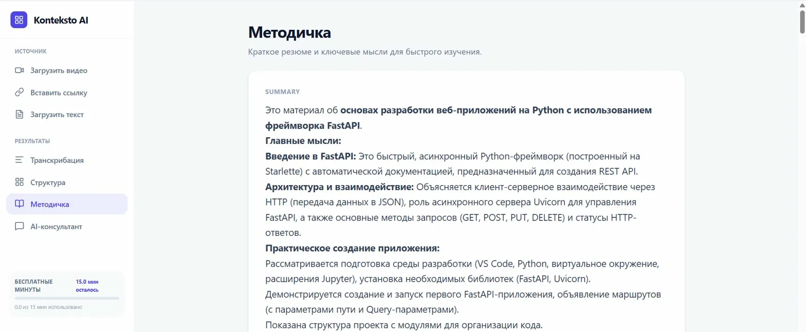Open the AI-консультант section
Image resolution: width=806 pixels, height=332 pixels.
click(x=67, y=226)
